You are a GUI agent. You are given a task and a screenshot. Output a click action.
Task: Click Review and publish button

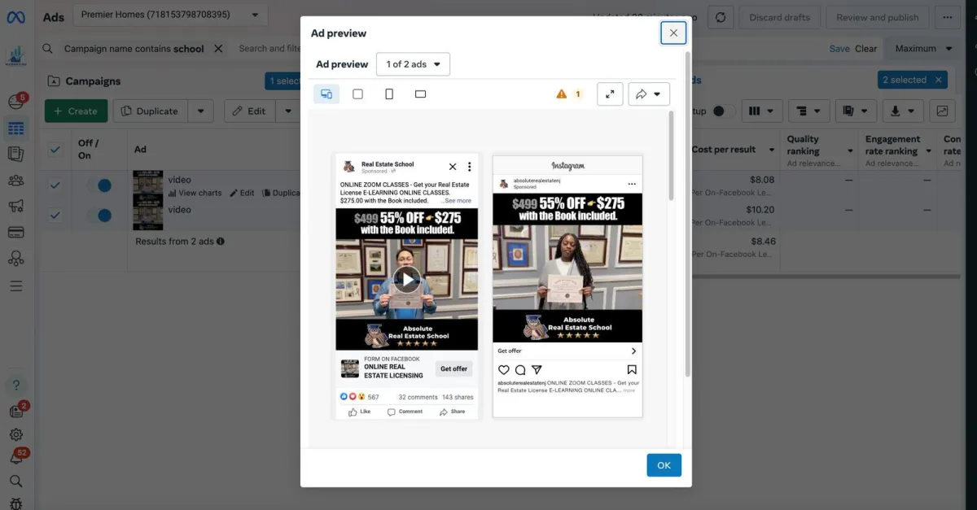click(x=878, y=17)
